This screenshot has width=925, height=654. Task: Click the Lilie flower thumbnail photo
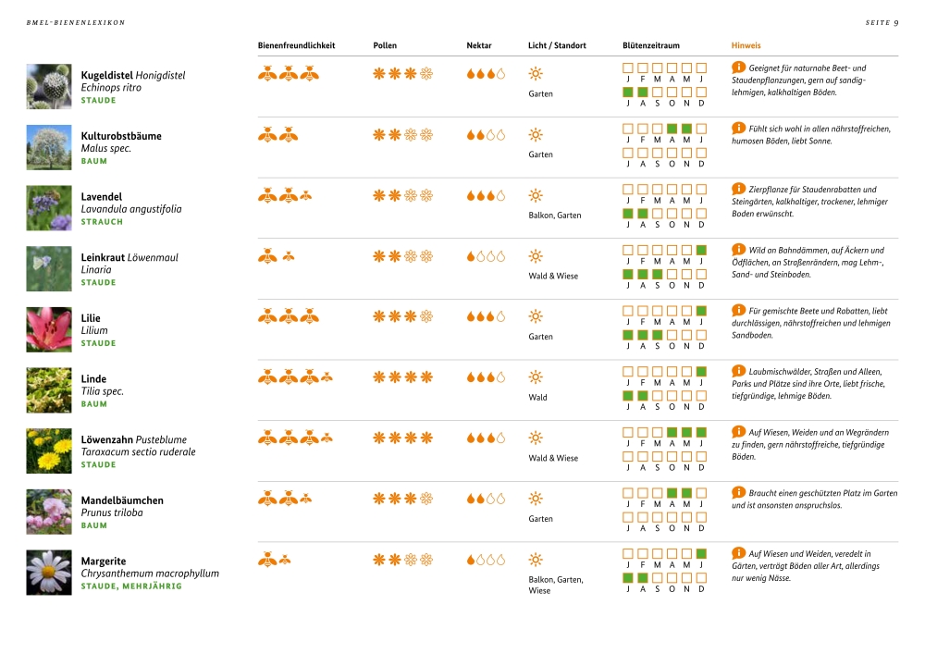click(x=49, y=329)
